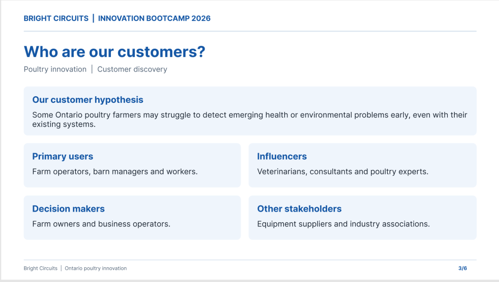This screenshot has height=282, width=499.
Task: Click the hypothesis sentence starting "Some Ontario poultry farmers"
Action: (250, 119)
